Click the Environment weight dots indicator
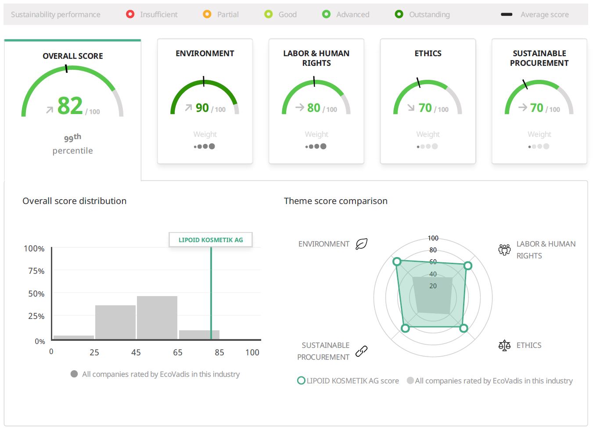Viewport: 593px width, 429px height. pyautogui.click(x=205, y=147)
